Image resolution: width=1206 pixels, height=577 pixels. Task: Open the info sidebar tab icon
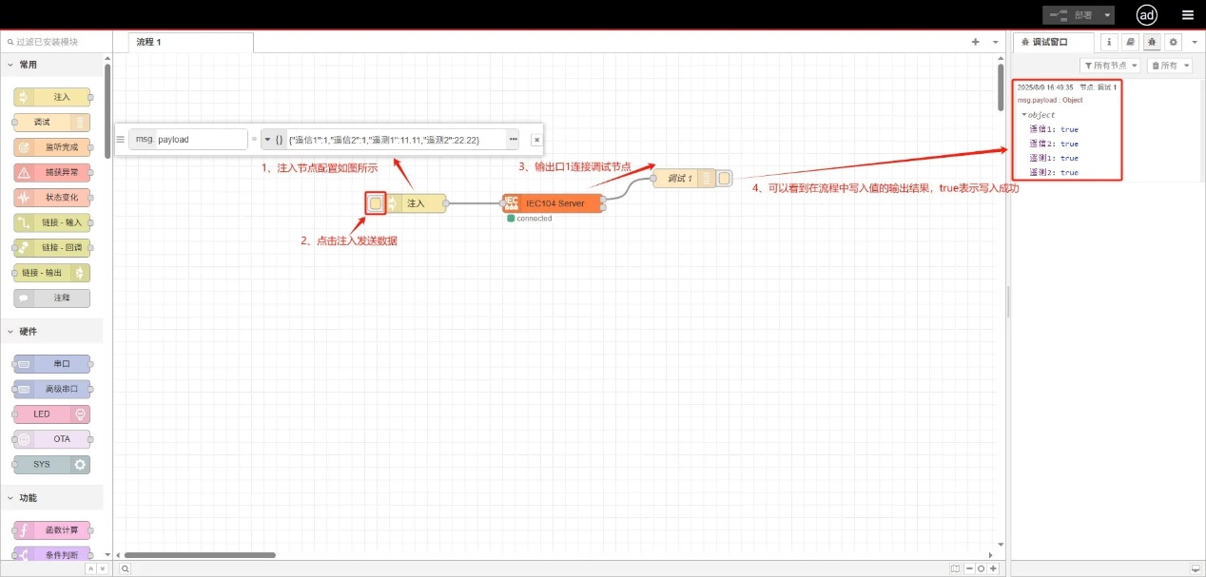pyautogui.click(x=1108, y=42)
